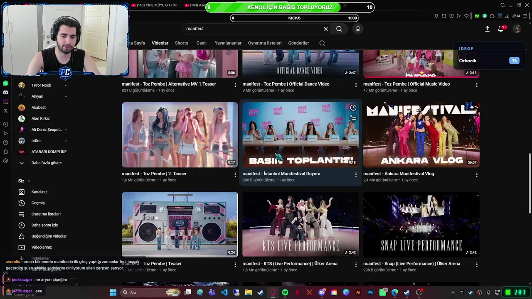
Task: Launch Spotify from the taskbar
Action: [x=285, y=292]
